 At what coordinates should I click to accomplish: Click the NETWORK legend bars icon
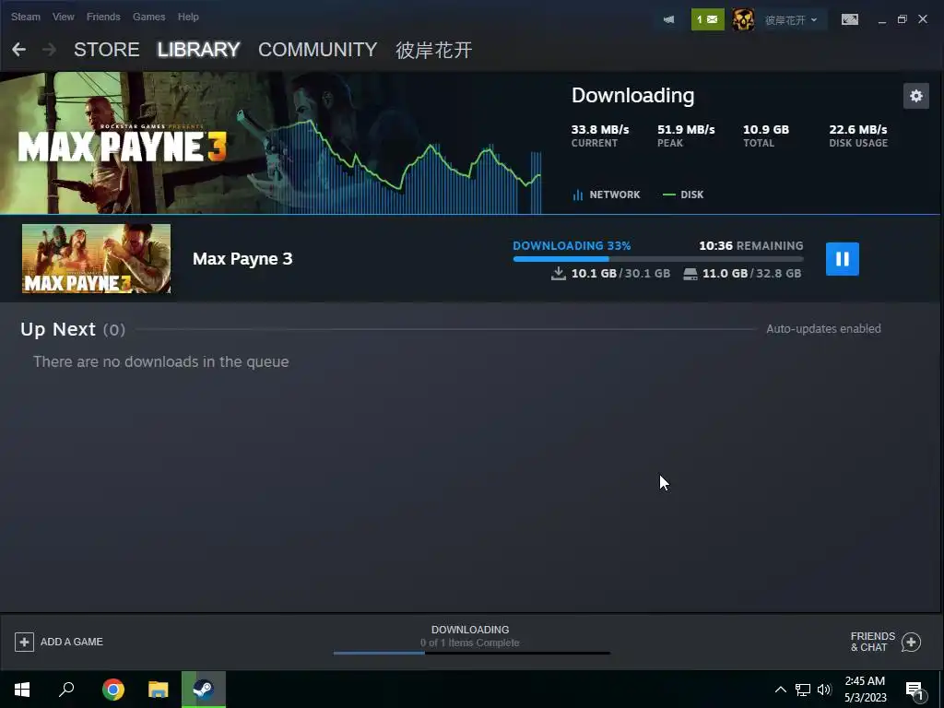click(578, 195)
